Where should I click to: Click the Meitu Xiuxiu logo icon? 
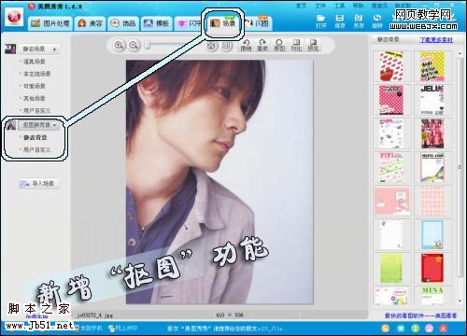point(14,18)
